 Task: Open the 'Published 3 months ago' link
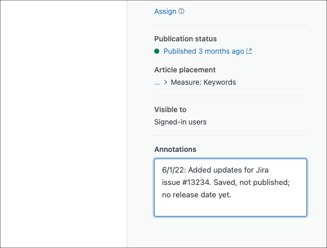click(203, 51)
